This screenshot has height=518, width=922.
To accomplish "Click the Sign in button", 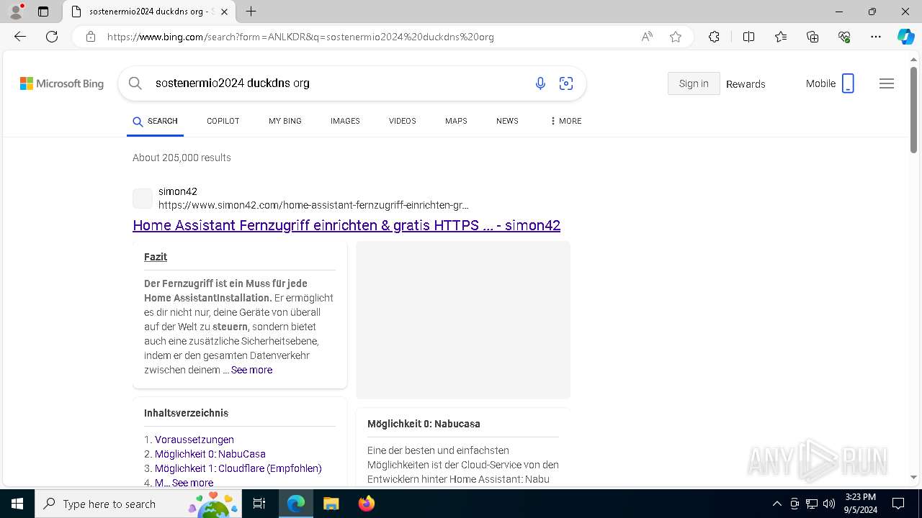I will click(x=694, y=83).
